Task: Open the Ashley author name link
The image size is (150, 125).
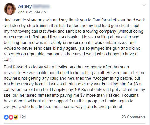Action: point(25,6)
